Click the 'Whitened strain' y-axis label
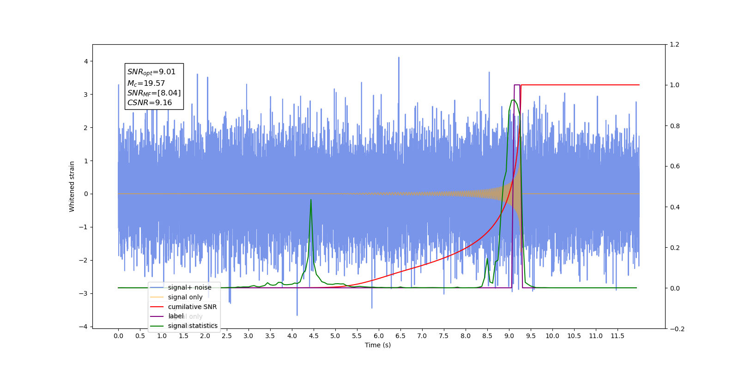Screen dimensions: 739x369 click(x=72, y=186)
